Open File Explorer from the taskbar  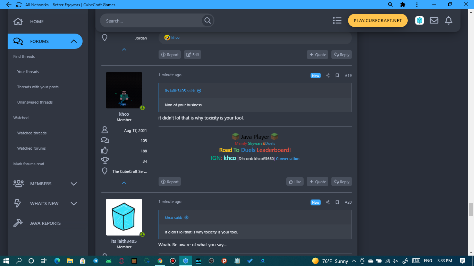70,261
